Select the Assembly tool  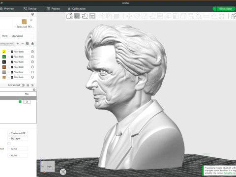click(214, 16)
